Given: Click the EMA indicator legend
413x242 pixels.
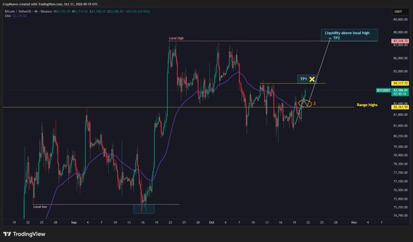Looking at the screenshot, I should coord(16,16).
